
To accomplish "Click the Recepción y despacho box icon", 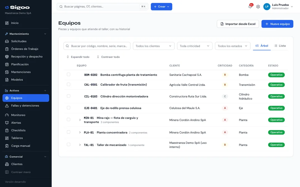I will [x=7, y=57].
